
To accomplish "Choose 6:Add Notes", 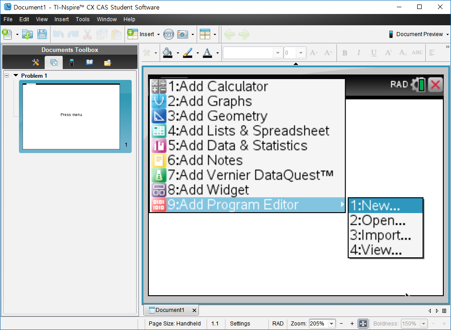I will coord(247,160).
